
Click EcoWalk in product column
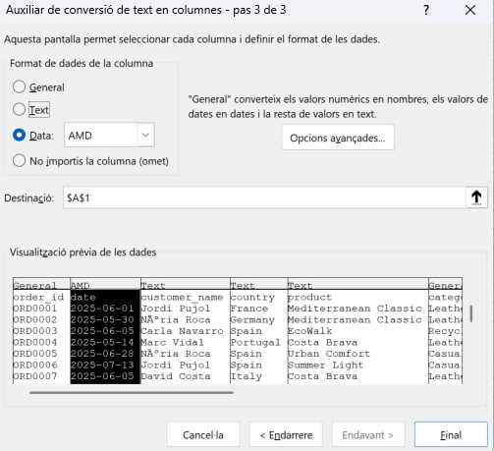click(x=309, y=331)
